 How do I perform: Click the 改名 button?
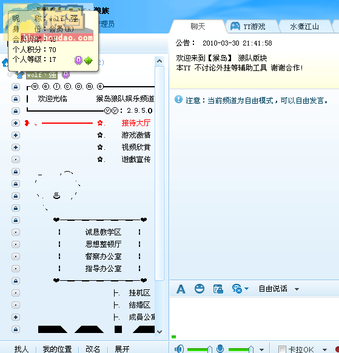(93, 349)
